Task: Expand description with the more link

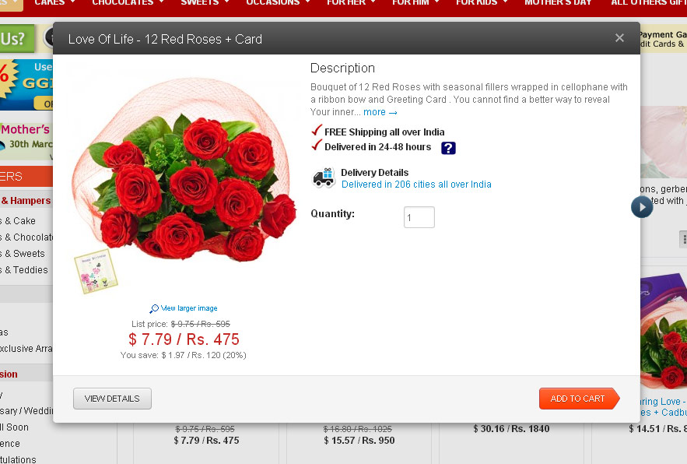Action: (380, 112)
